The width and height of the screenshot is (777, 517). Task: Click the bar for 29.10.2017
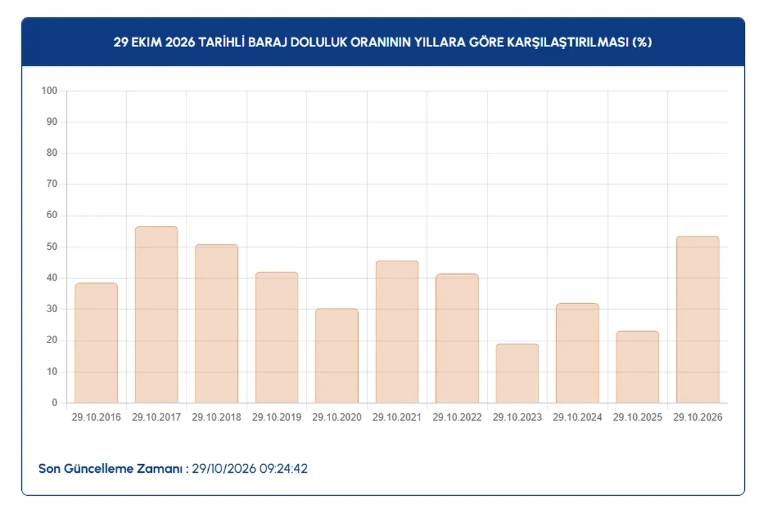[x=156, y=315]
